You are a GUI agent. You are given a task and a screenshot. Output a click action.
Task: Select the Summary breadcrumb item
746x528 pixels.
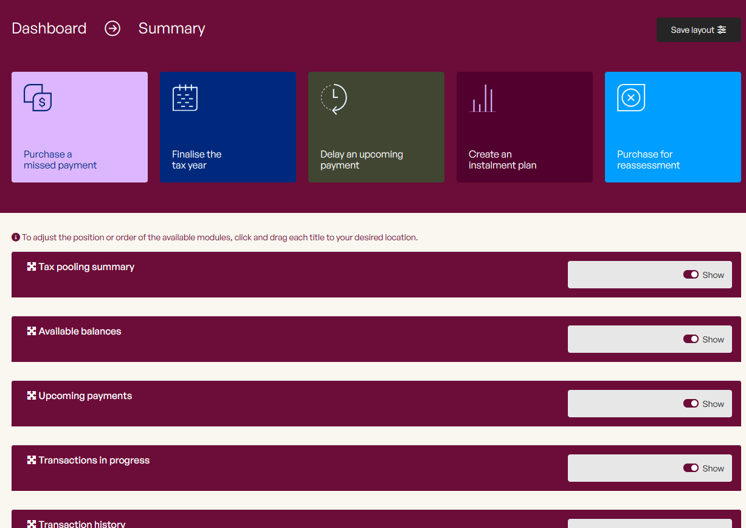coord(171,29)
